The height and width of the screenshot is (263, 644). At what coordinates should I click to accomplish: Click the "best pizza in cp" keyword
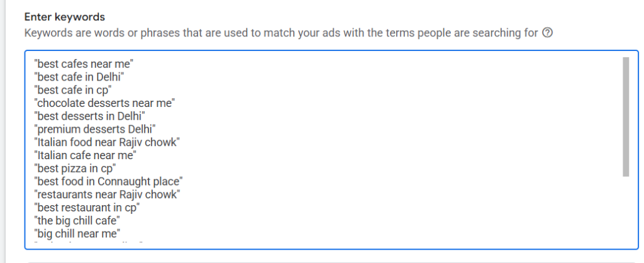click(75, 169)
